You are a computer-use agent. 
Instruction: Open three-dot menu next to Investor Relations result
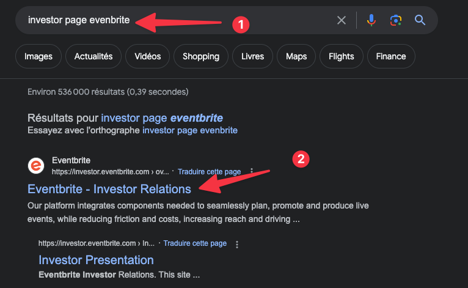tap(252, 171)
